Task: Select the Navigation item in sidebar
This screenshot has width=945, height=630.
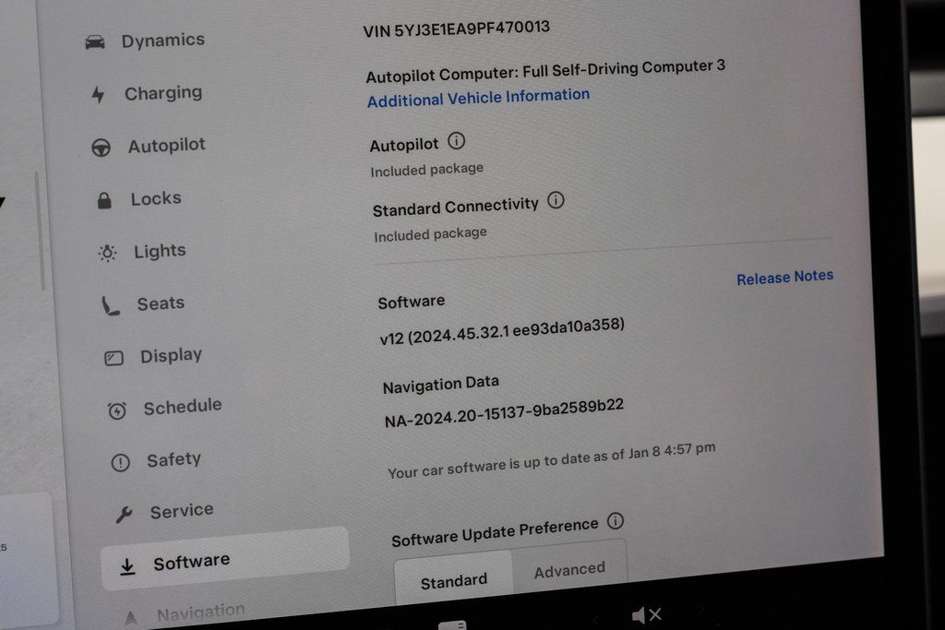Action: 199,609
